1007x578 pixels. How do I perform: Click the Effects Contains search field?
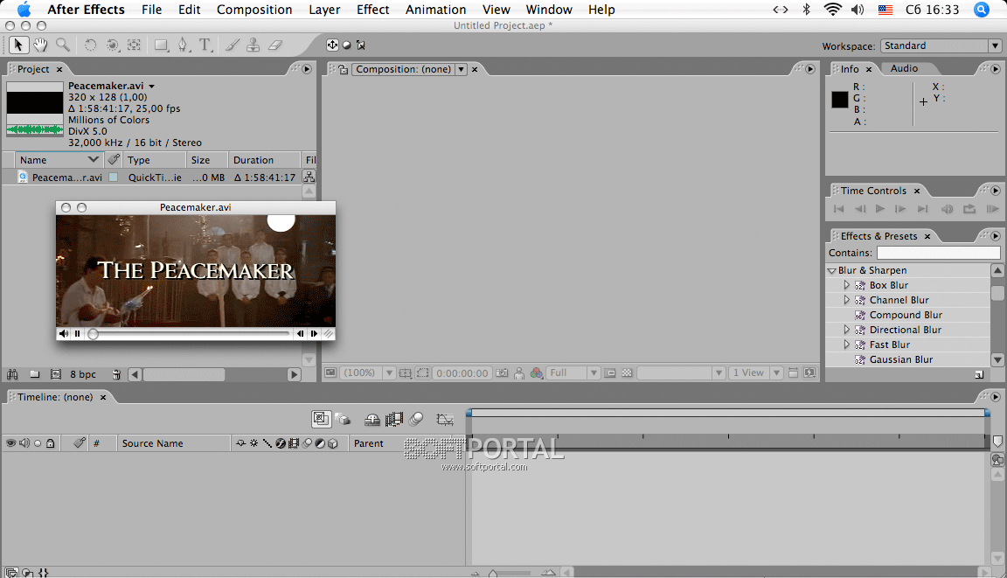938,253
